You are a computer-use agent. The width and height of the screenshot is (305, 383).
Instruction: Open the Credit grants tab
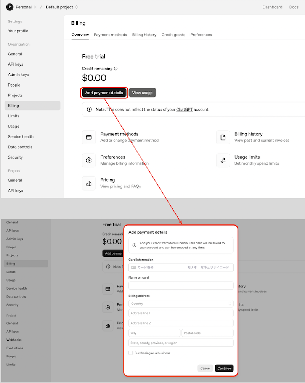[x=173, y=35]
